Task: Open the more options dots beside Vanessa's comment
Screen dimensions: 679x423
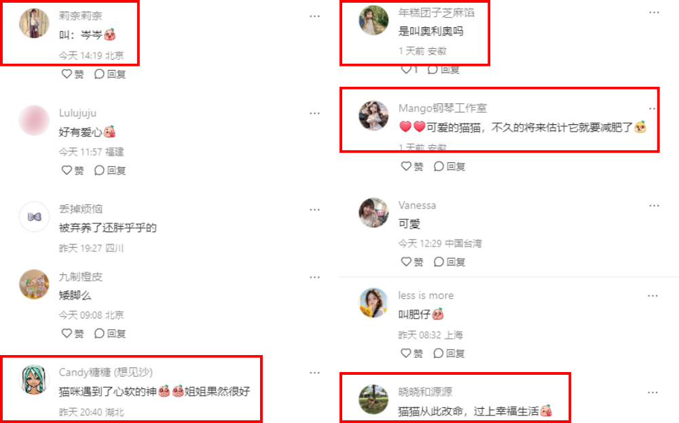Action: pos(654,206)
